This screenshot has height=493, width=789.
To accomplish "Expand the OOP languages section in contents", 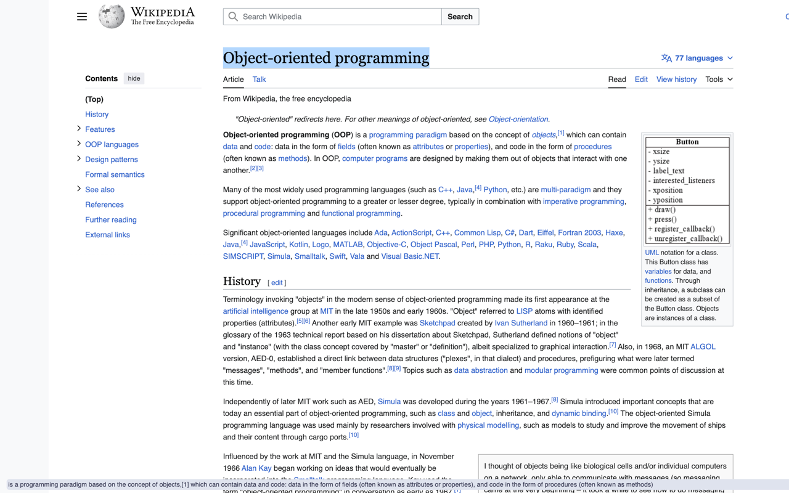I will pos(79,144).
